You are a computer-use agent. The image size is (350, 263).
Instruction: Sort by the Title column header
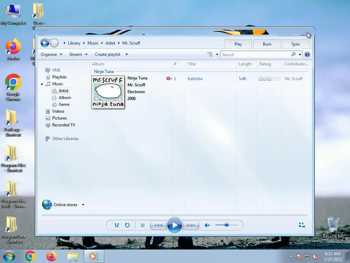pos(211,64)
